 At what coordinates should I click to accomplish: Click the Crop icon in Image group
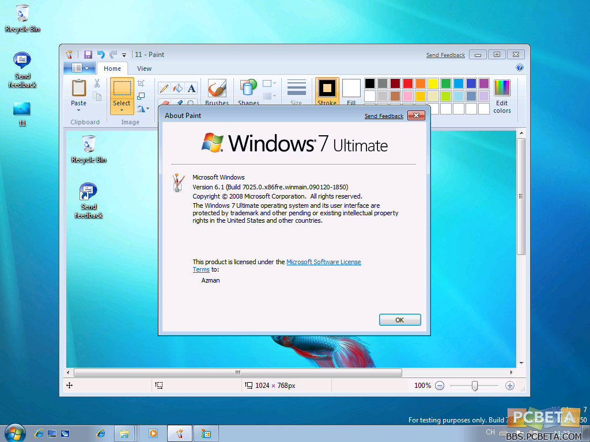click(x=141, y=84)
